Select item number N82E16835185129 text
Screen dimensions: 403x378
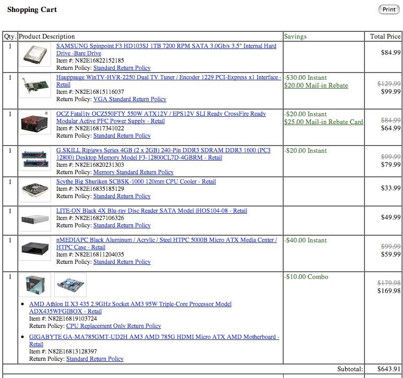point(100,189)
